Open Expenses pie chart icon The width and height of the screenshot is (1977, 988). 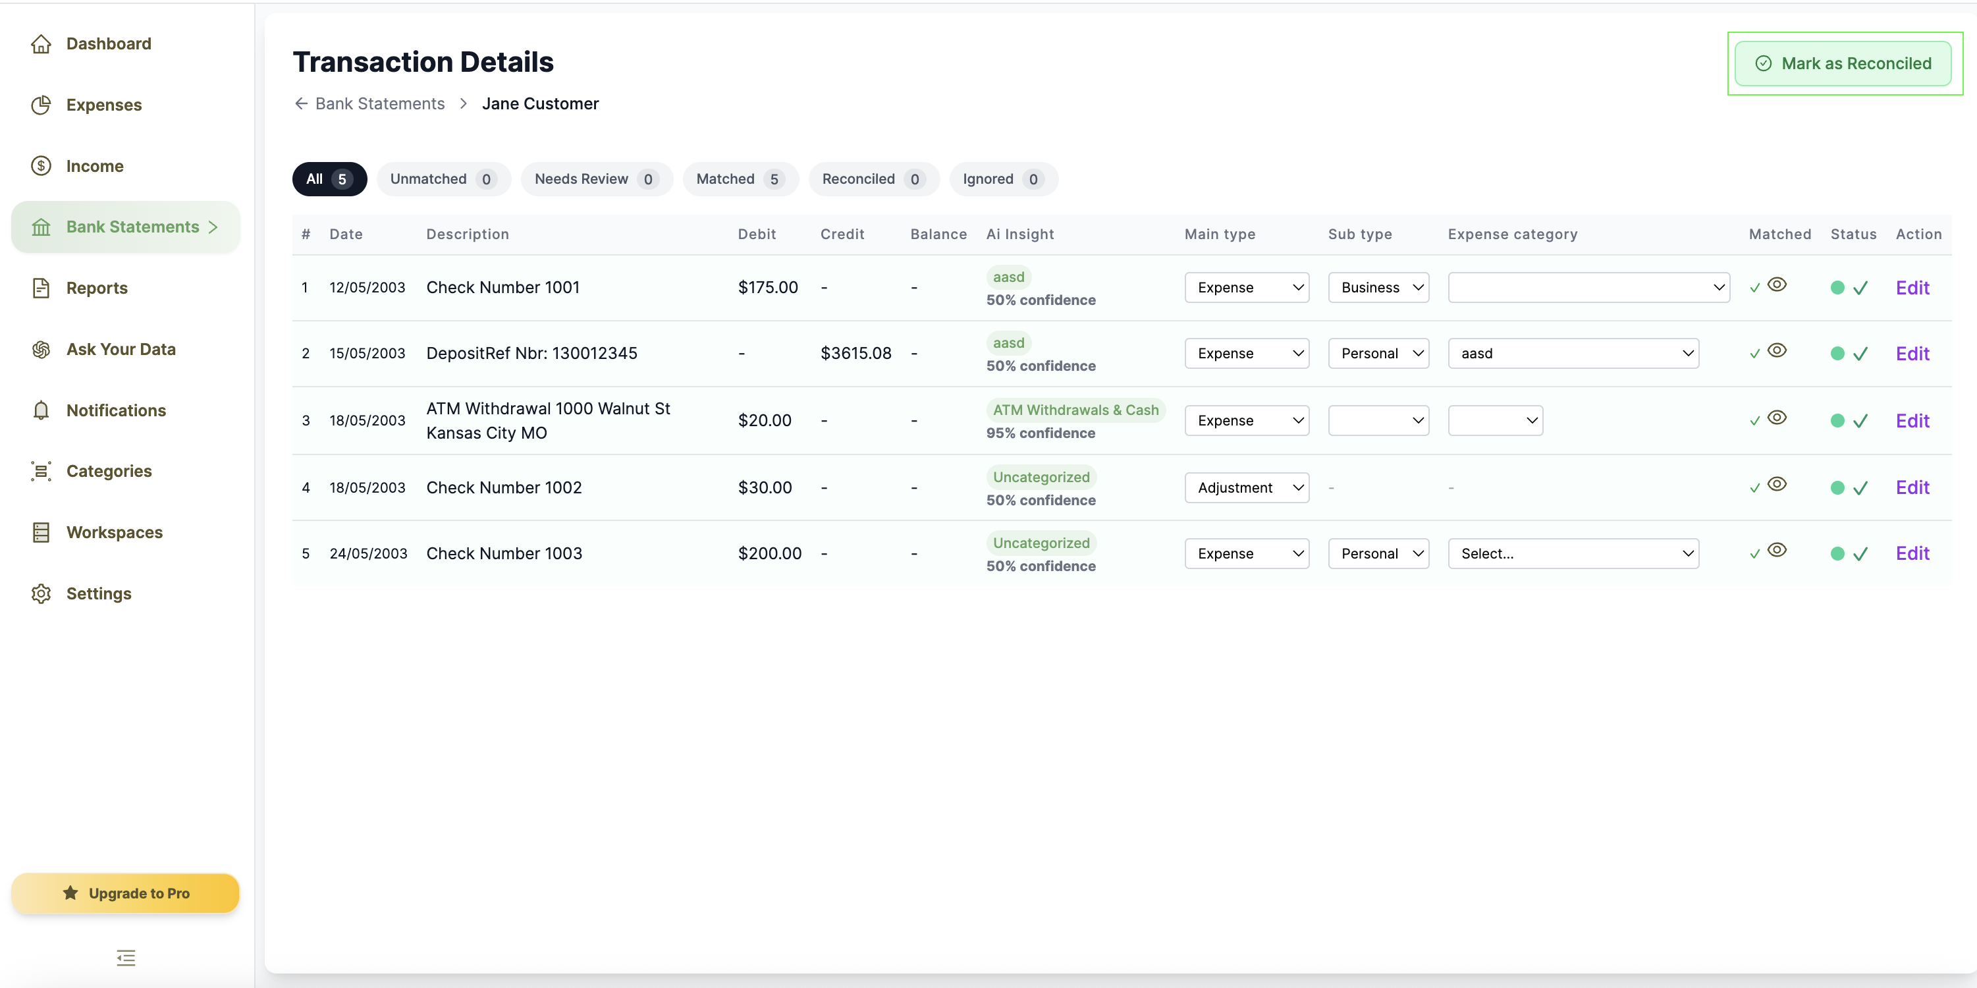[x=41, y=105]
